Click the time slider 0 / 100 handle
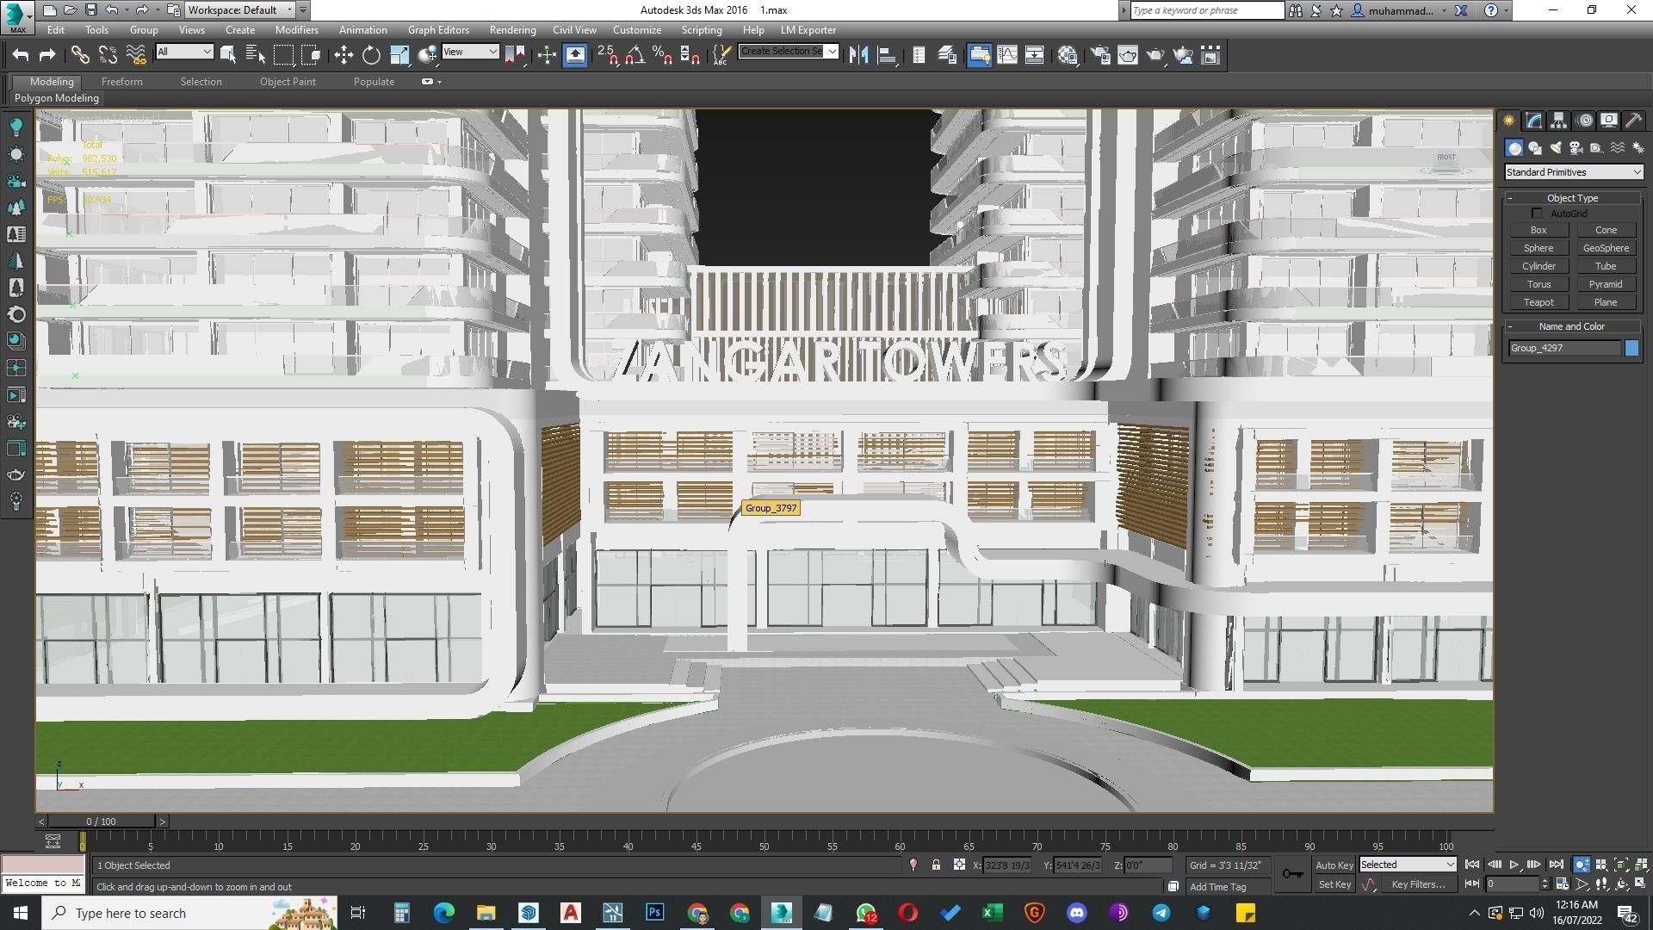The height and width of the screenshot is (930, 1653). 101,821
